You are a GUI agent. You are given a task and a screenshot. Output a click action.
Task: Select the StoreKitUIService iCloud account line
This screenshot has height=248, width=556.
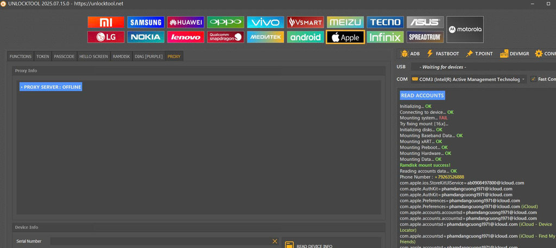point(462,183)
